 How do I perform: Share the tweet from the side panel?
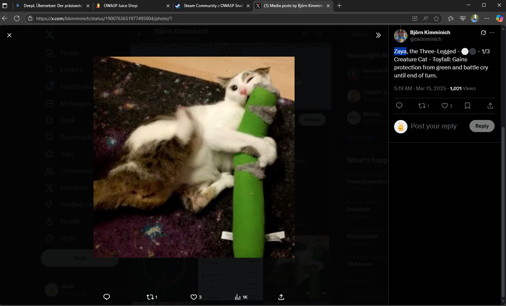pos(490,106)
